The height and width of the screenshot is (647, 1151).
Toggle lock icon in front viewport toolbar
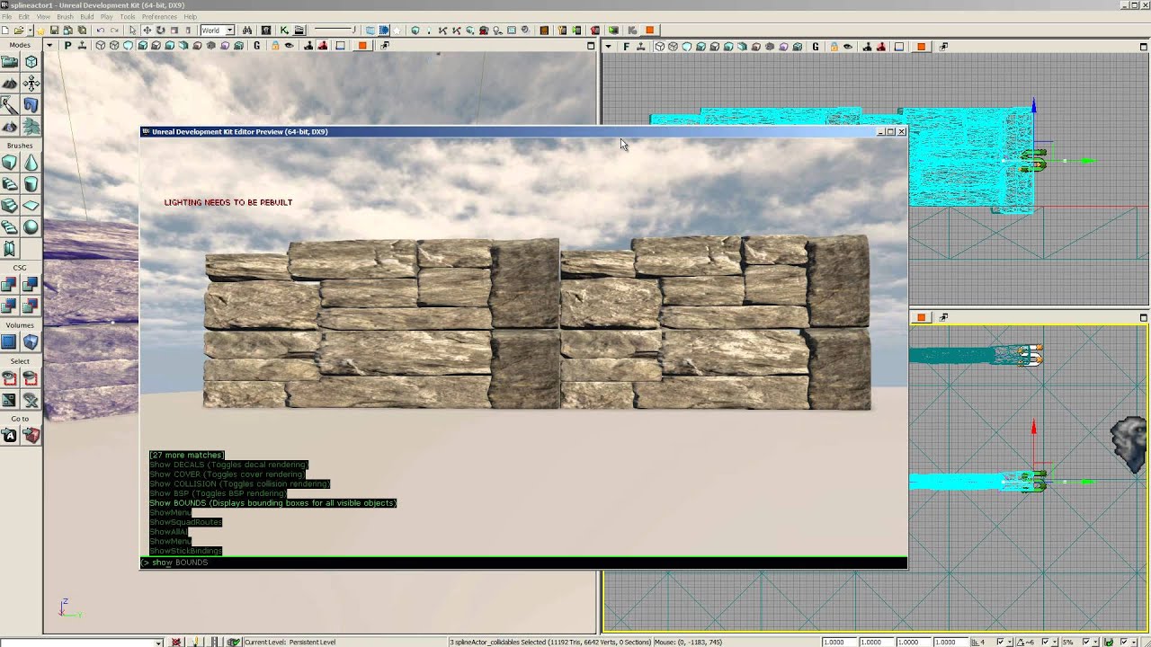coord(834,47)
